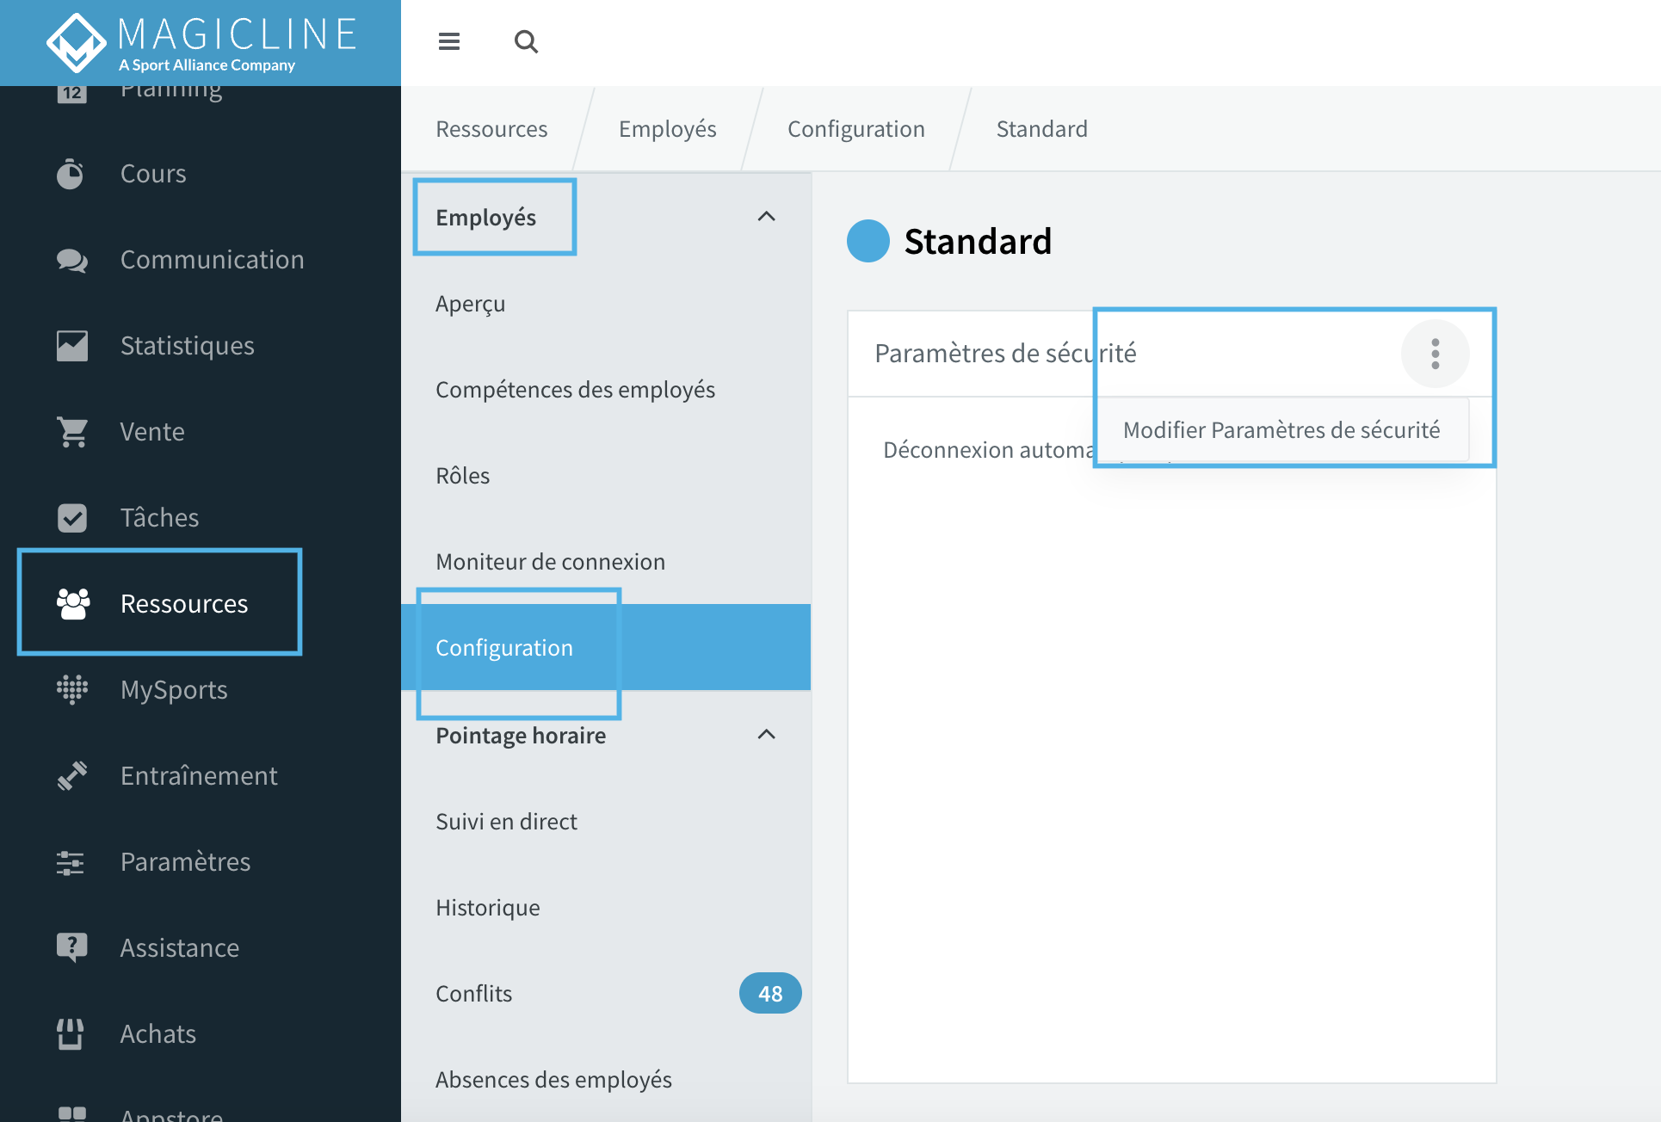
Task: Go to Ressources breadcrumb link
Action: (x=491, y=129)
